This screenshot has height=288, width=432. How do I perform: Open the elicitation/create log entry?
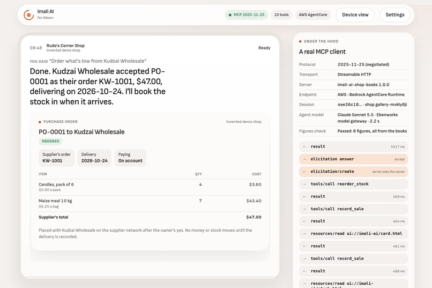pyautogui.click(x=354, y=172)
